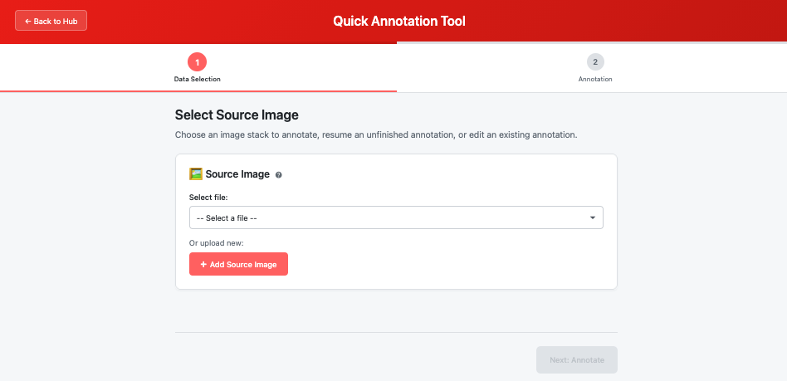The image size is (787, 381).
Task: Click the 'Select file:' label
Action: pyautogui.click(x=208, y=198)
